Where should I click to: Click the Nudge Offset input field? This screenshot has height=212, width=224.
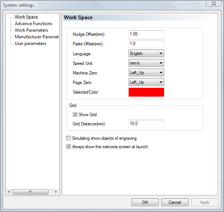(146, 34)
